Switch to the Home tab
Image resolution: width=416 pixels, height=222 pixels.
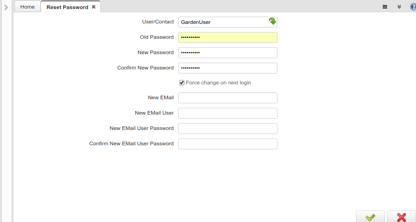[x=28, y=7]
